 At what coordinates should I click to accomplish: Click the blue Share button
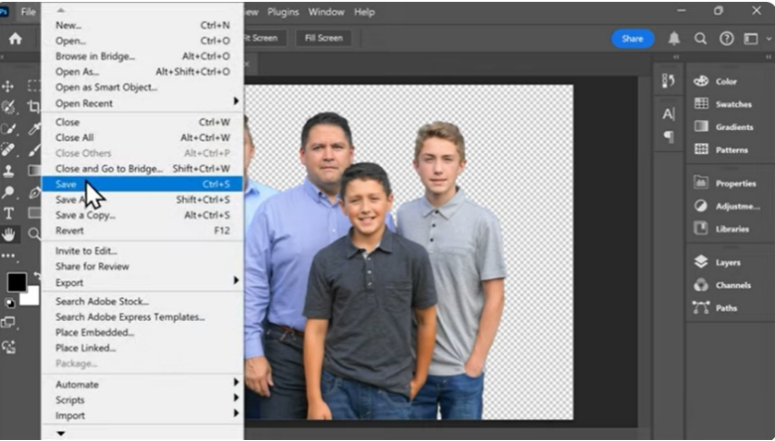click(x=632, y=39)
